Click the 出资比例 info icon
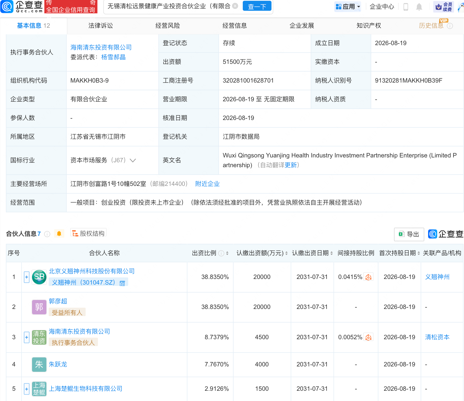464x401 pixels. [221, 253]
